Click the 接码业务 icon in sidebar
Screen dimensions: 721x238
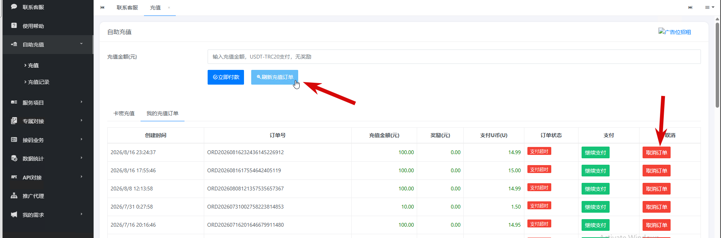pyautogui.click(x=14, y=140)
